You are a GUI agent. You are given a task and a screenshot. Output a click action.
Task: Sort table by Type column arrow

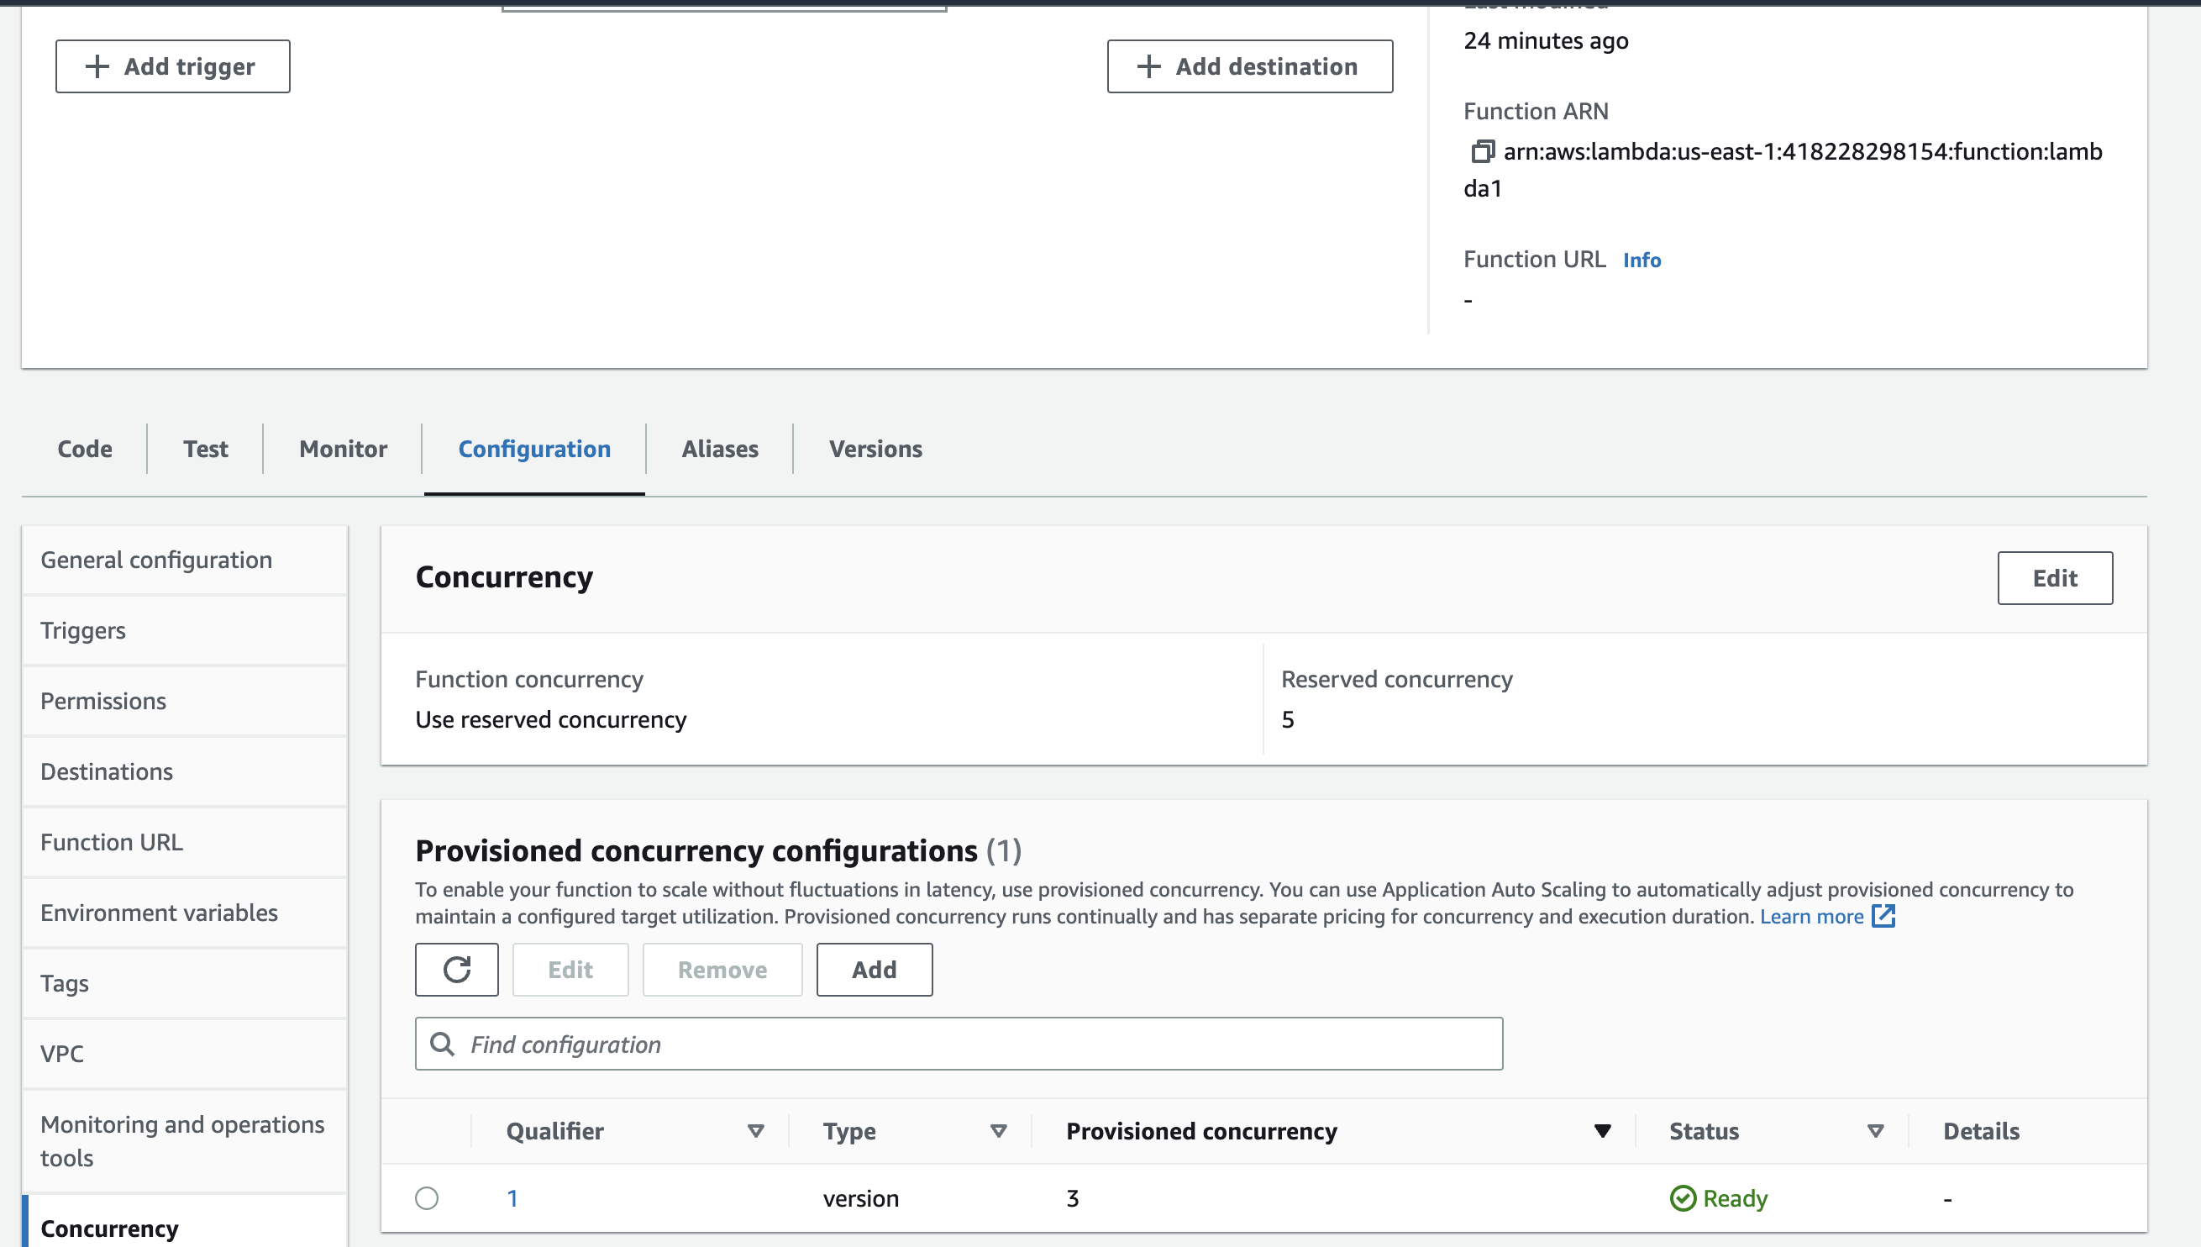coord(997,1130)
